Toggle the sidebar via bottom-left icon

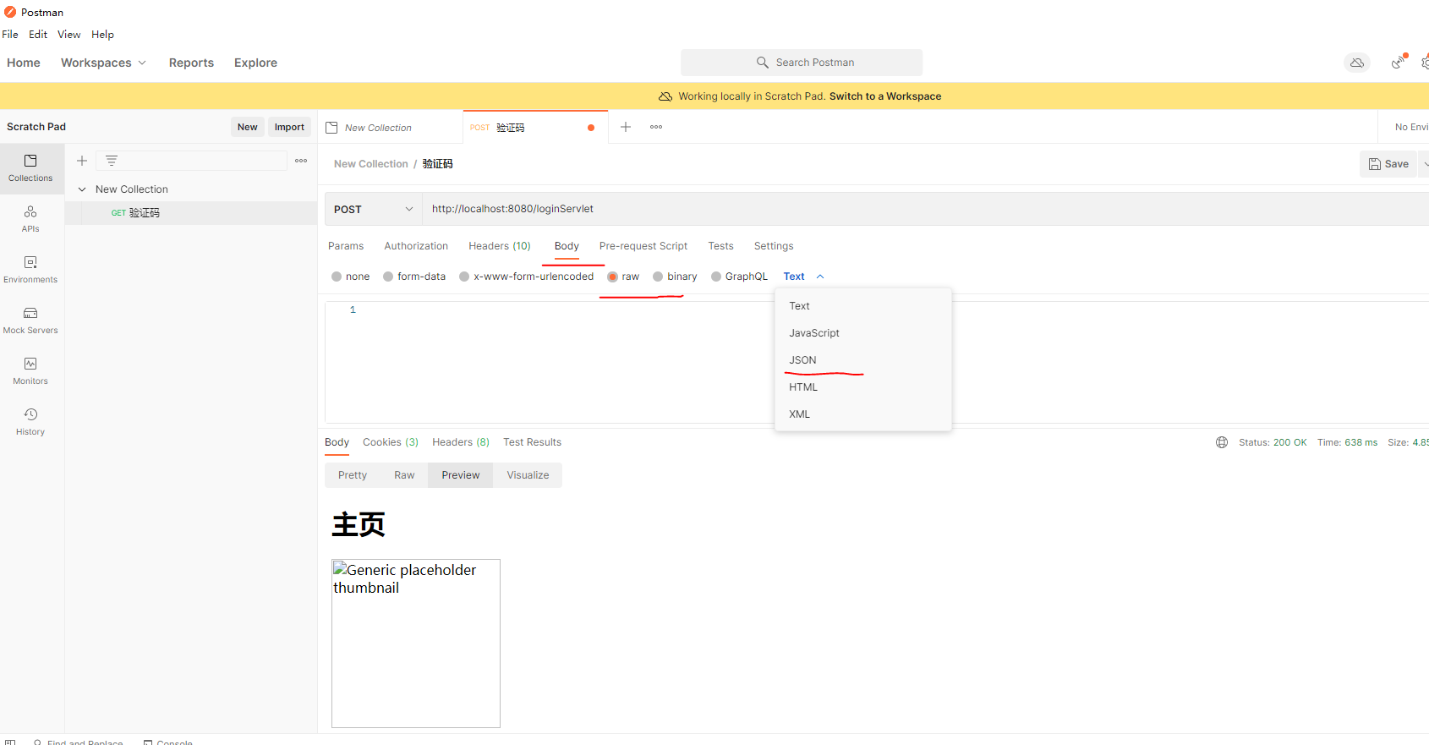[10, 742]
